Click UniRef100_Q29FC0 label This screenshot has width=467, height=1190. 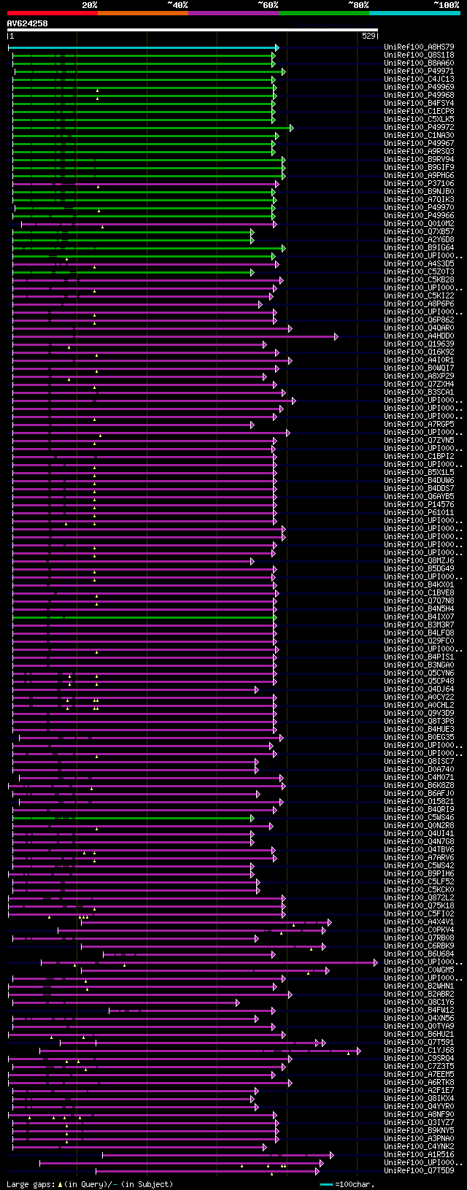(x=419, y=641)
